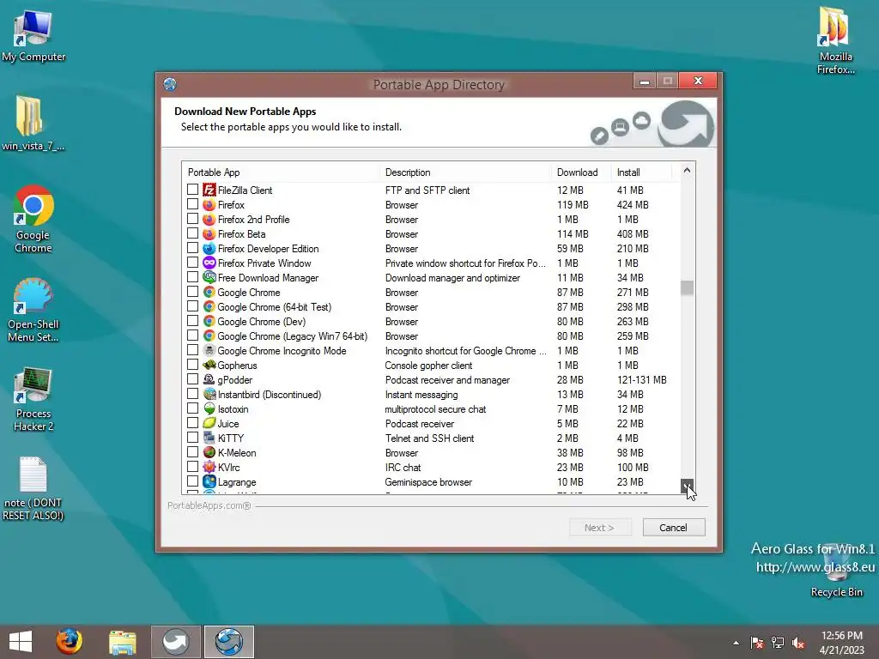Click the app list scrollbar thumb
Screen dimensions: 879x659
[687, 287]
